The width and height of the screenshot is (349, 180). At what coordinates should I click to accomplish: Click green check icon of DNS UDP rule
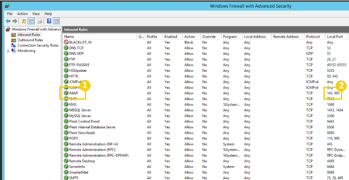click(x=66, y=53)
